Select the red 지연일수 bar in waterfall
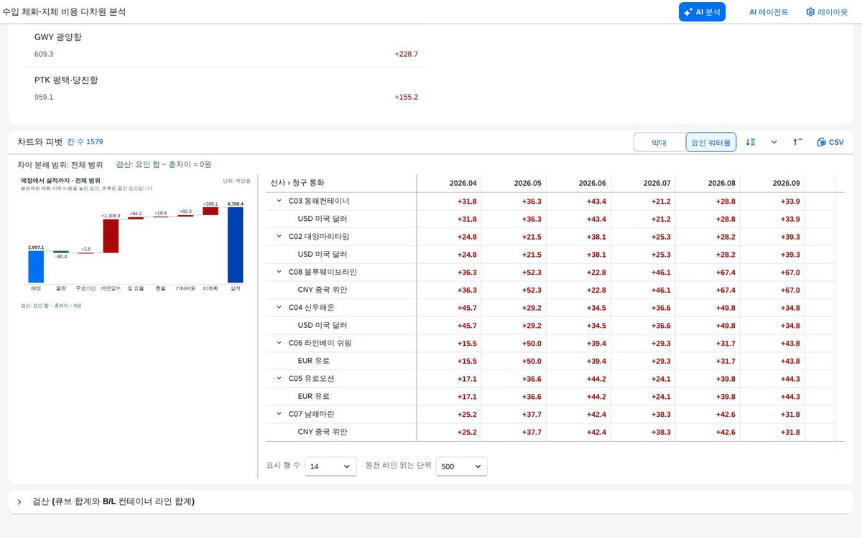The width and height of the screenshot is (862, 538). click(111, 236)
